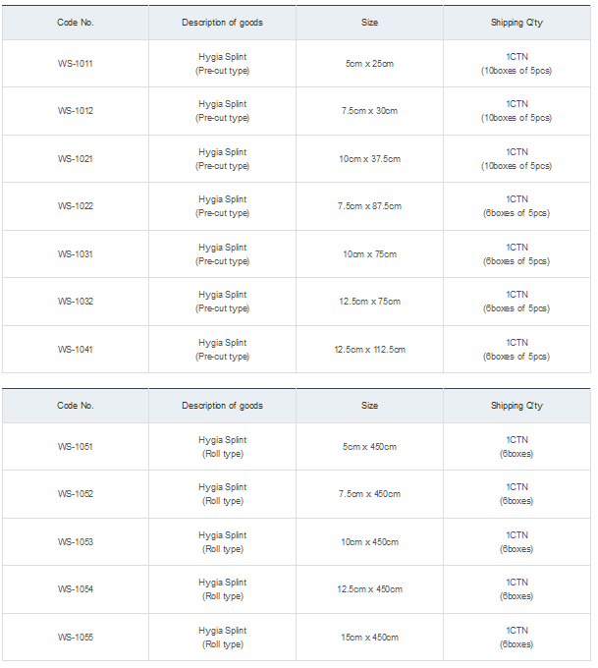Image resolution: width=598 pixels, height=668 pixels.
Task: Select the WS-1051 roll type code
Action: coord(75,447)
